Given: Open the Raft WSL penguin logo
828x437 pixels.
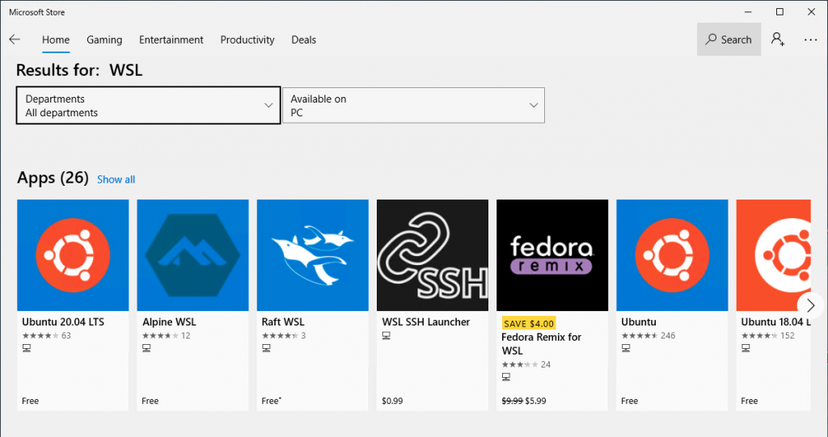Looking at the screenshot, I should coord(313,255).
